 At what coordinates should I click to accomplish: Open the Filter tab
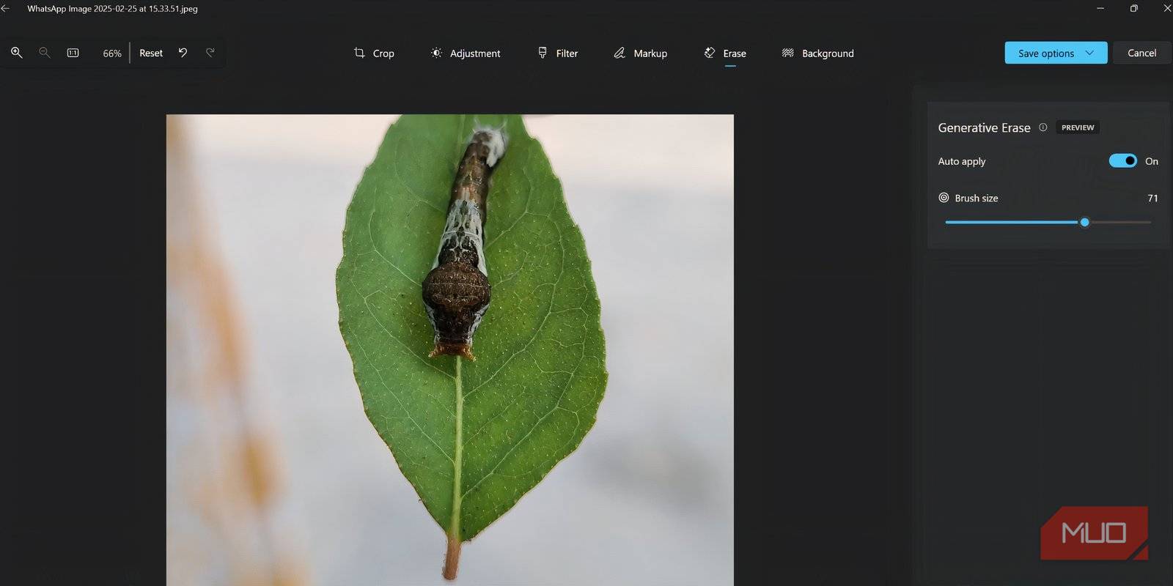click(558, 53)
